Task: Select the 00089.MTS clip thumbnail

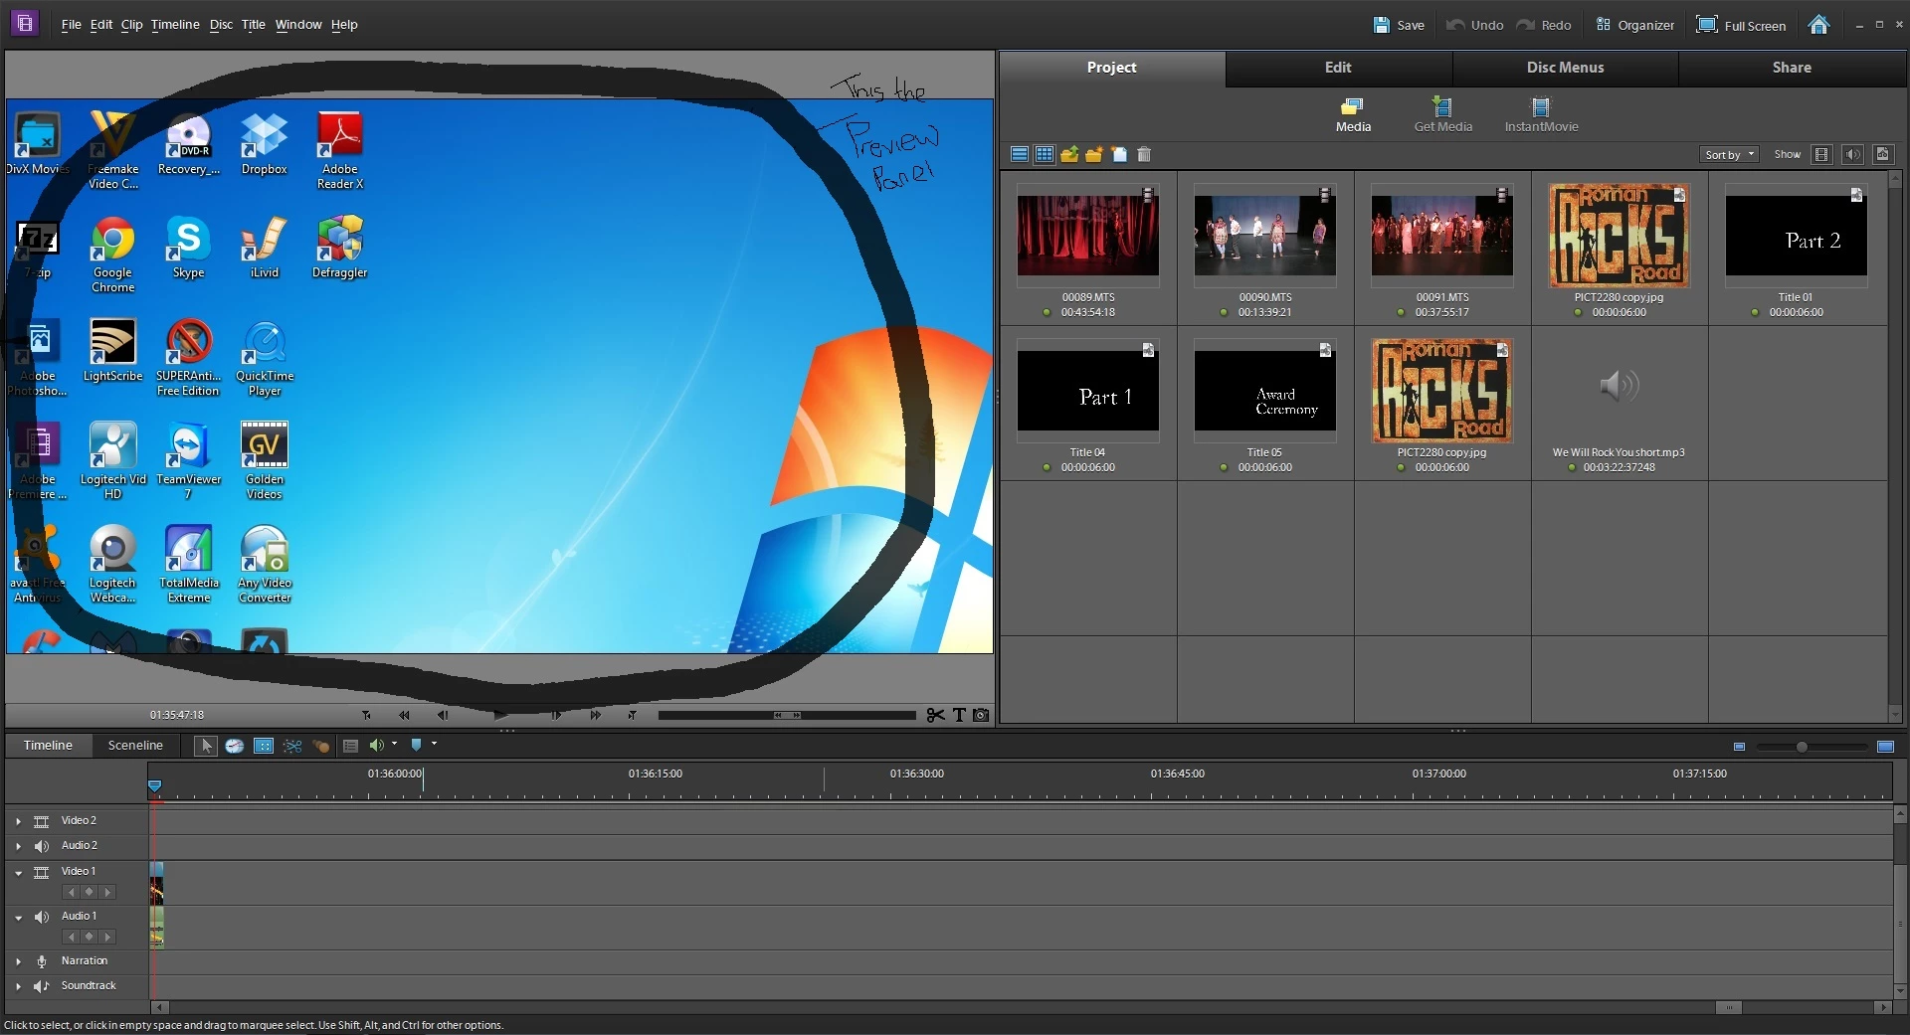Action: point(1087,235)
